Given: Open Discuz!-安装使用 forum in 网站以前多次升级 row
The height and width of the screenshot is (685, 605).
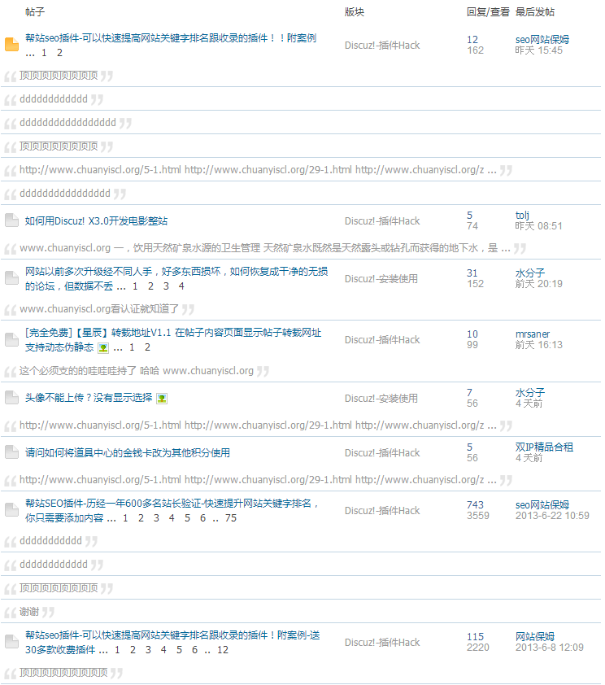Looking at the screenshot, I should (381, 279).
